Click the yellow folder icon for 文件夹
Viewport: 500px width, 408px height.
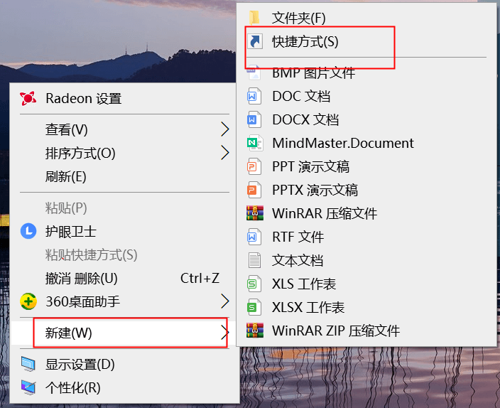point(254,18)
